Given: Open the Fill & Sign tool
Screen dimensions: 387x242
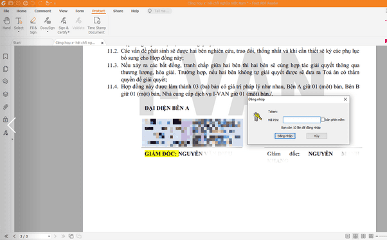Looking at the screenshot, I should point(33,26).
